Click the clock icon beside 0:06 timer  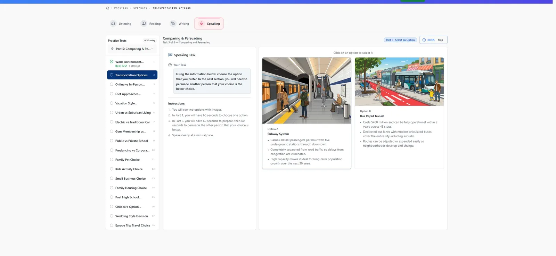pyautogui.click(x=424, y=40)
